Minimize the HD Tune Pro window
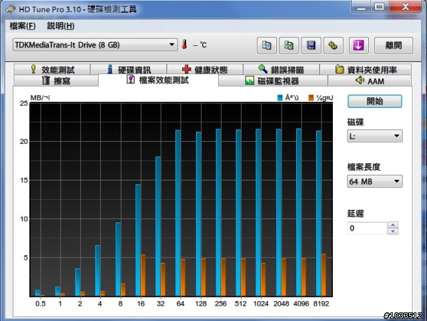This screenshot has height=321, width=427. click(x=361, y=7)
